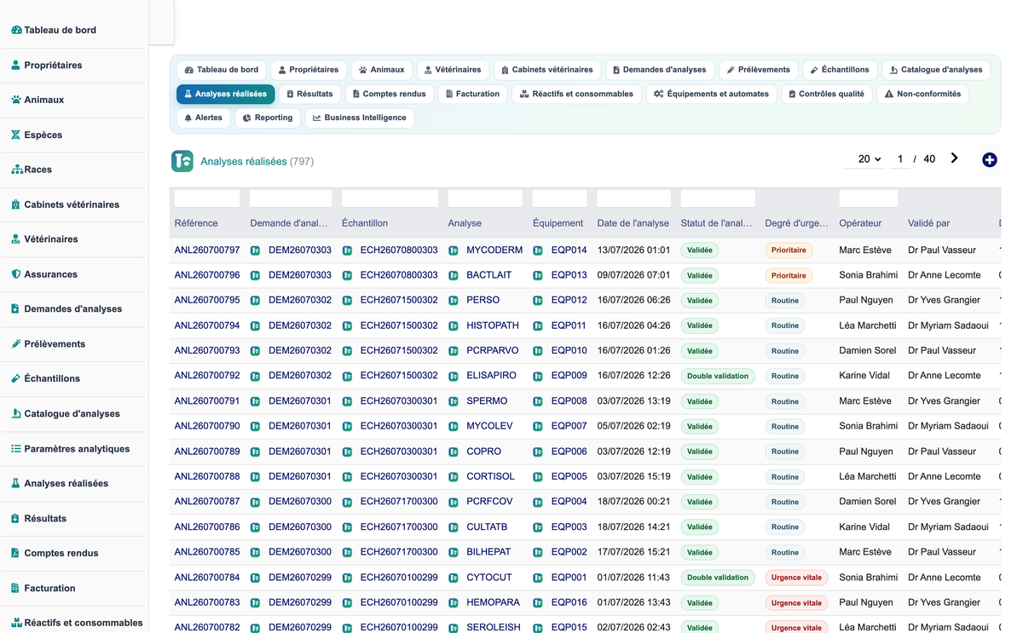Open equipment link EQP012

[x=569, y=301]
